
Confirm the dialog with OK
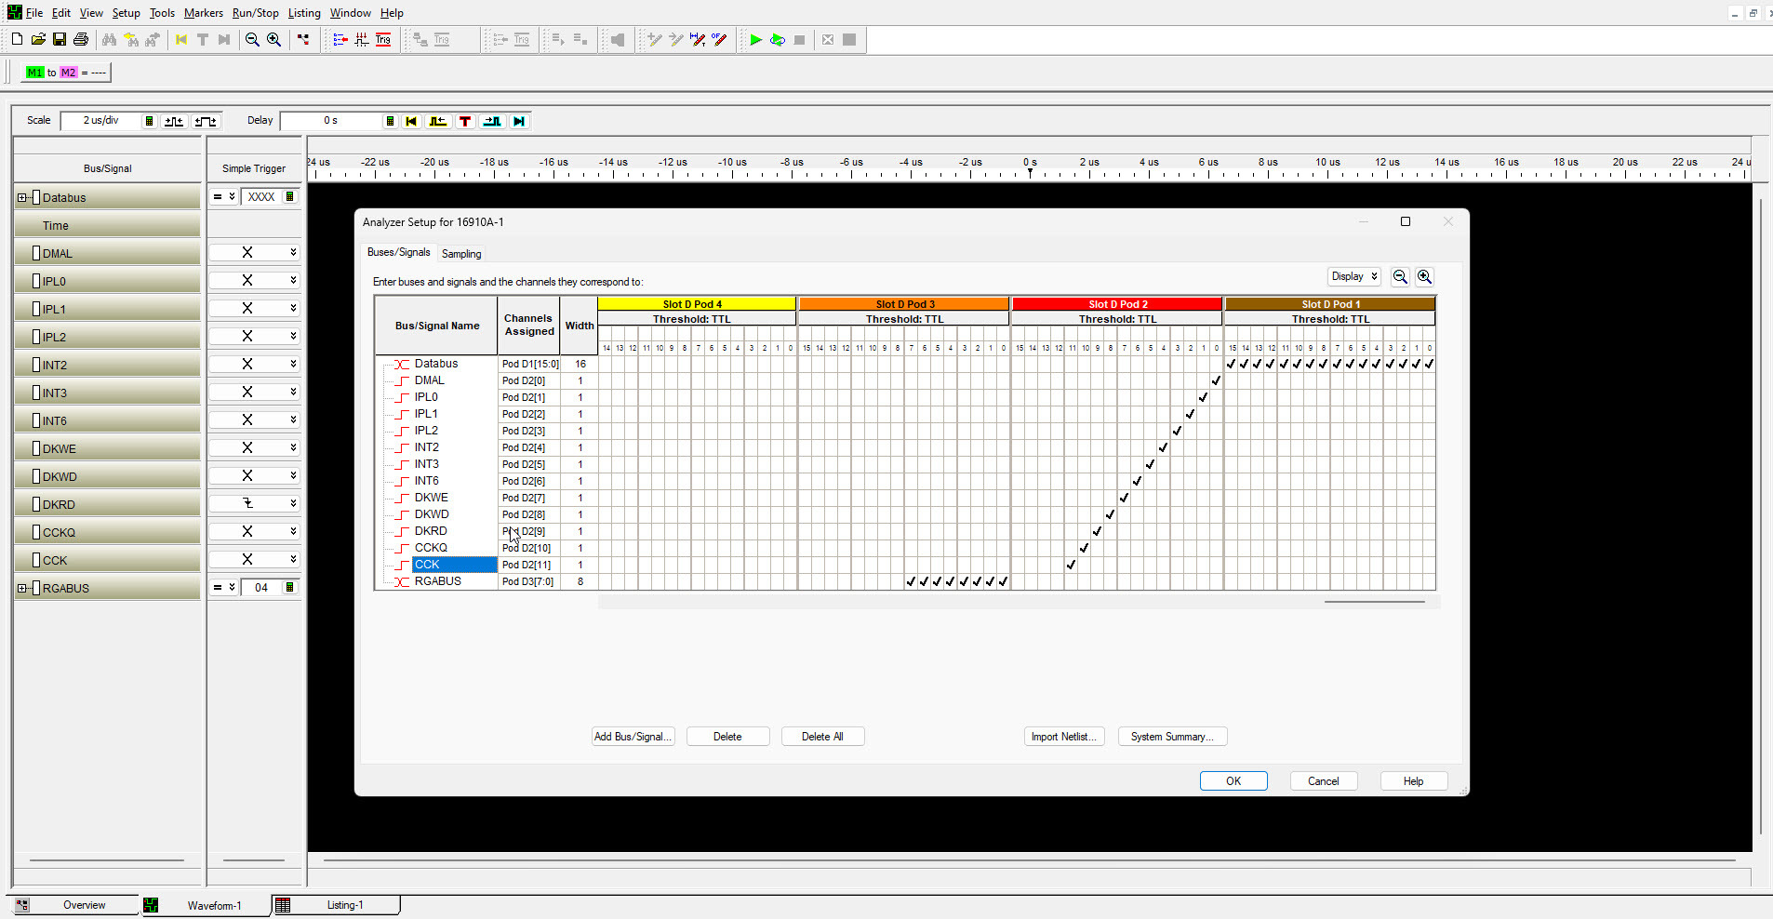pos(1233,781)
